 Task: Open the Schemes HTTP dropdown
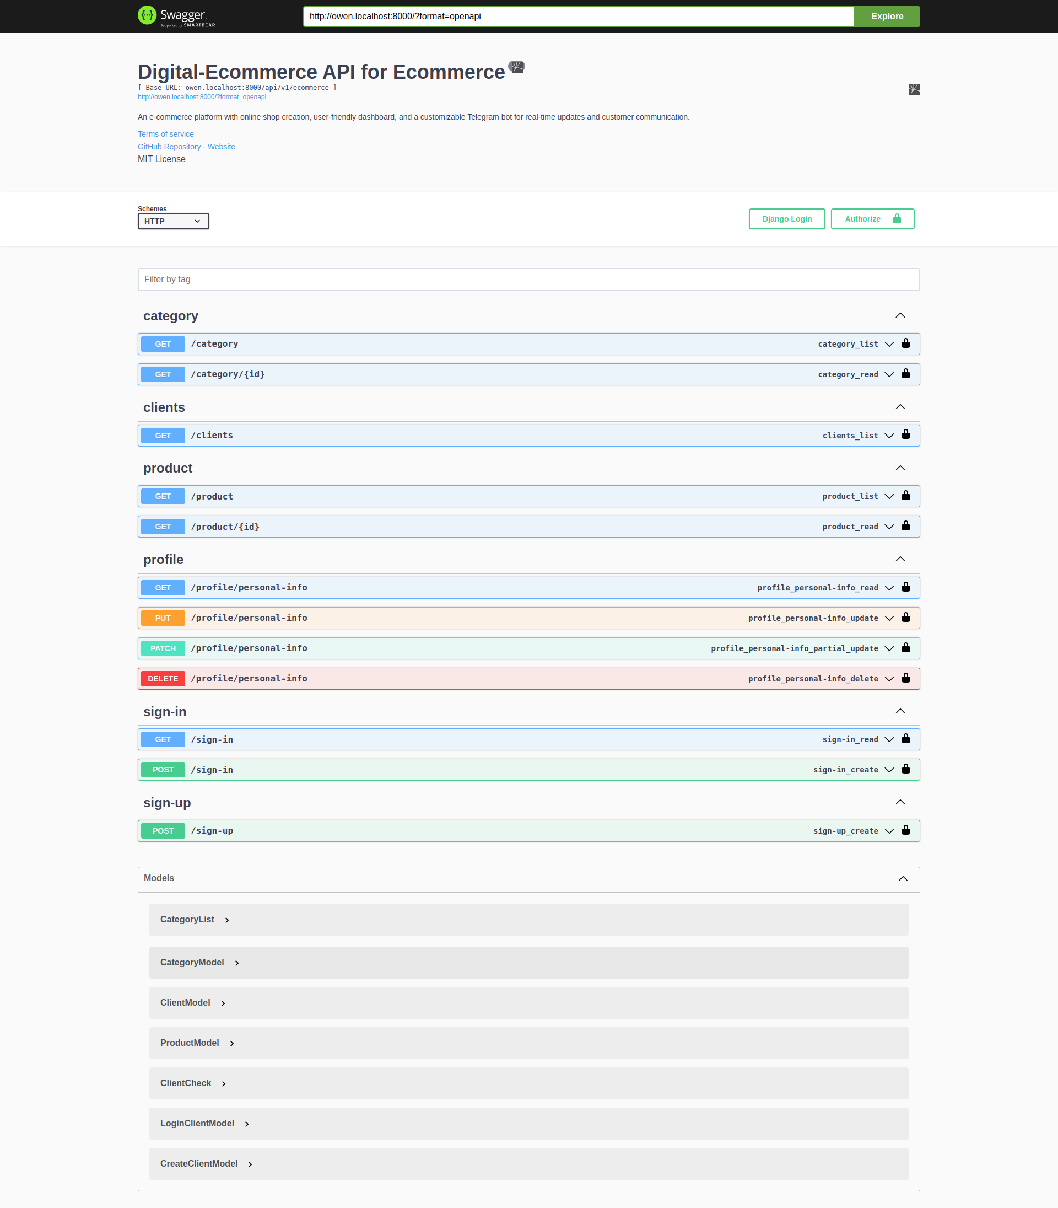pos(172,221)
